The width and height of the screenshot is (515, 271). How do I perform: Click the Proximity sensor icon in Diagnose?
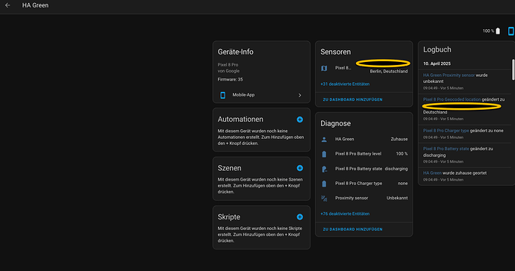point(324,199)
